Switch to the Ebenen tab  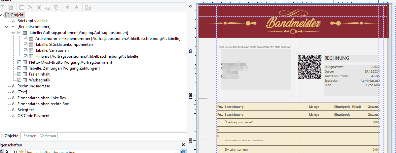[30, 136]
